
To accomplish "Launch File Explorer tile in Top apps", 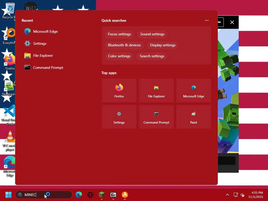I will [156, 91].
